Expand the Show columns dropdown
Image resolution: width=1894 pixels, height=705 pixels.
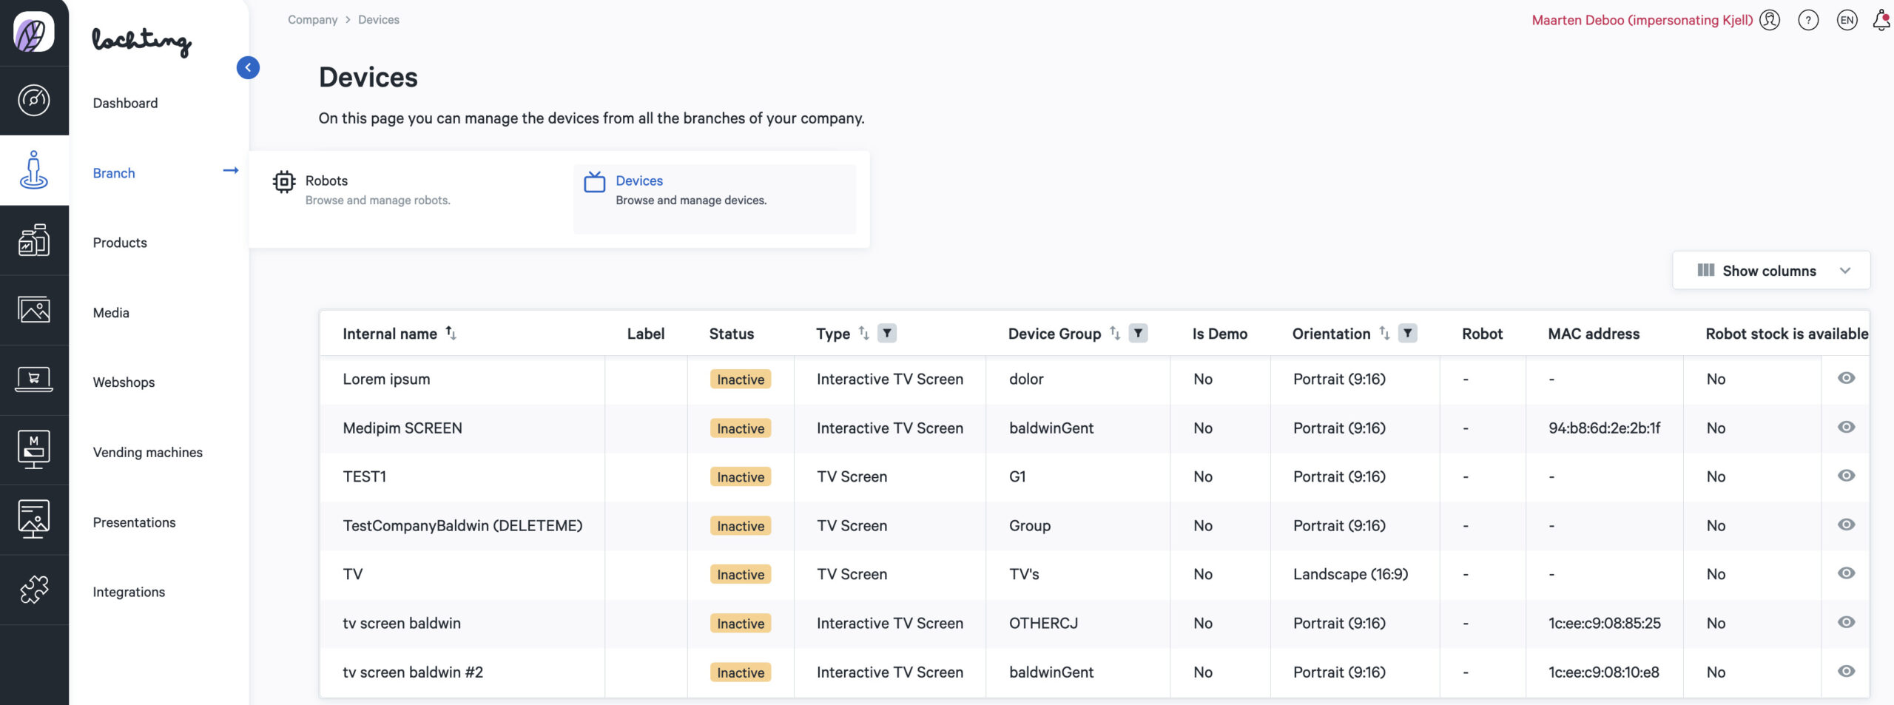click(x=1770, y=271)
